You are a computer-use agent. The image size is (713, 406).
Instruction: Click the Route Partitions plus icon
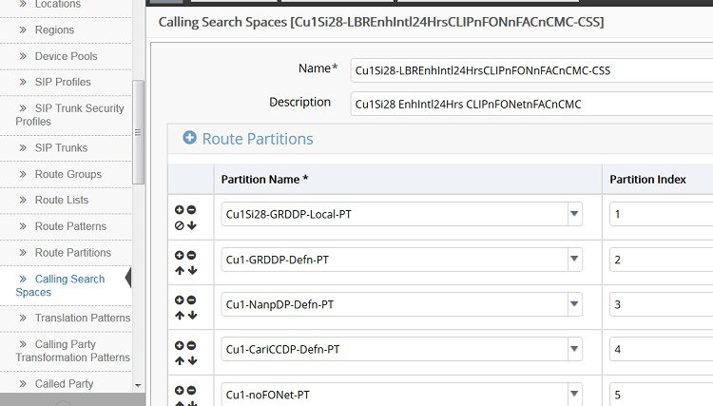point(189,137)
